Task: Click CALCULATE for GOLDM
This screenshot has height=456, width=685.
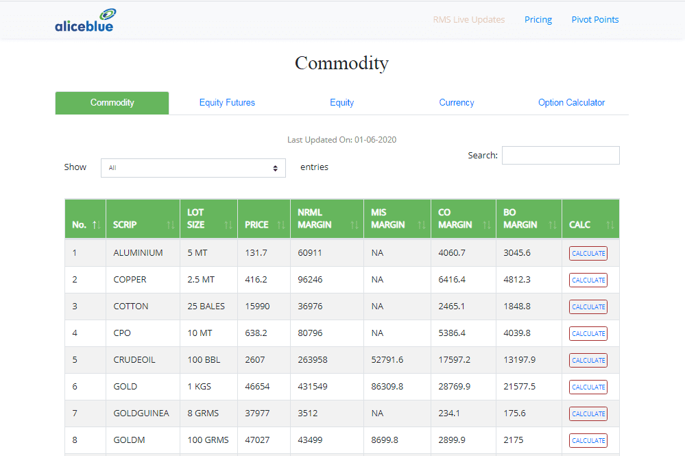Action: (x=588, y=440)
